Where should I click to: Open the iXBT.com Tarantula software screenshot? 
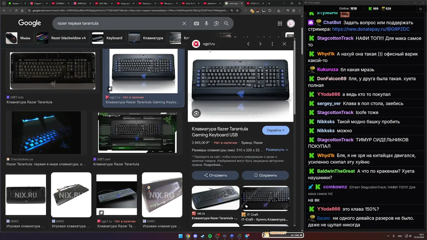(137, 132)
